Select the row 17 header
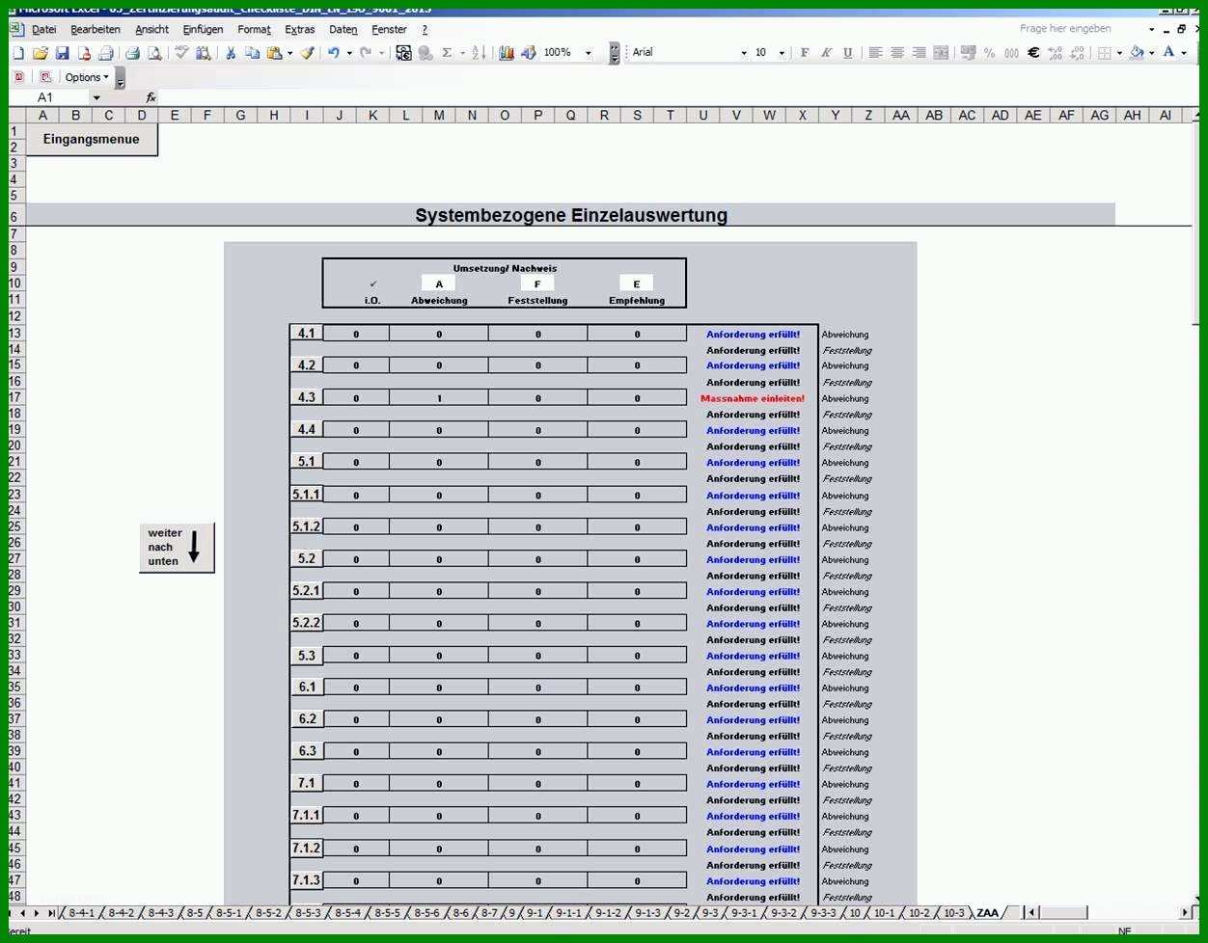The image size is (1208, 943). pyautogui.click(x=14, y=397)
